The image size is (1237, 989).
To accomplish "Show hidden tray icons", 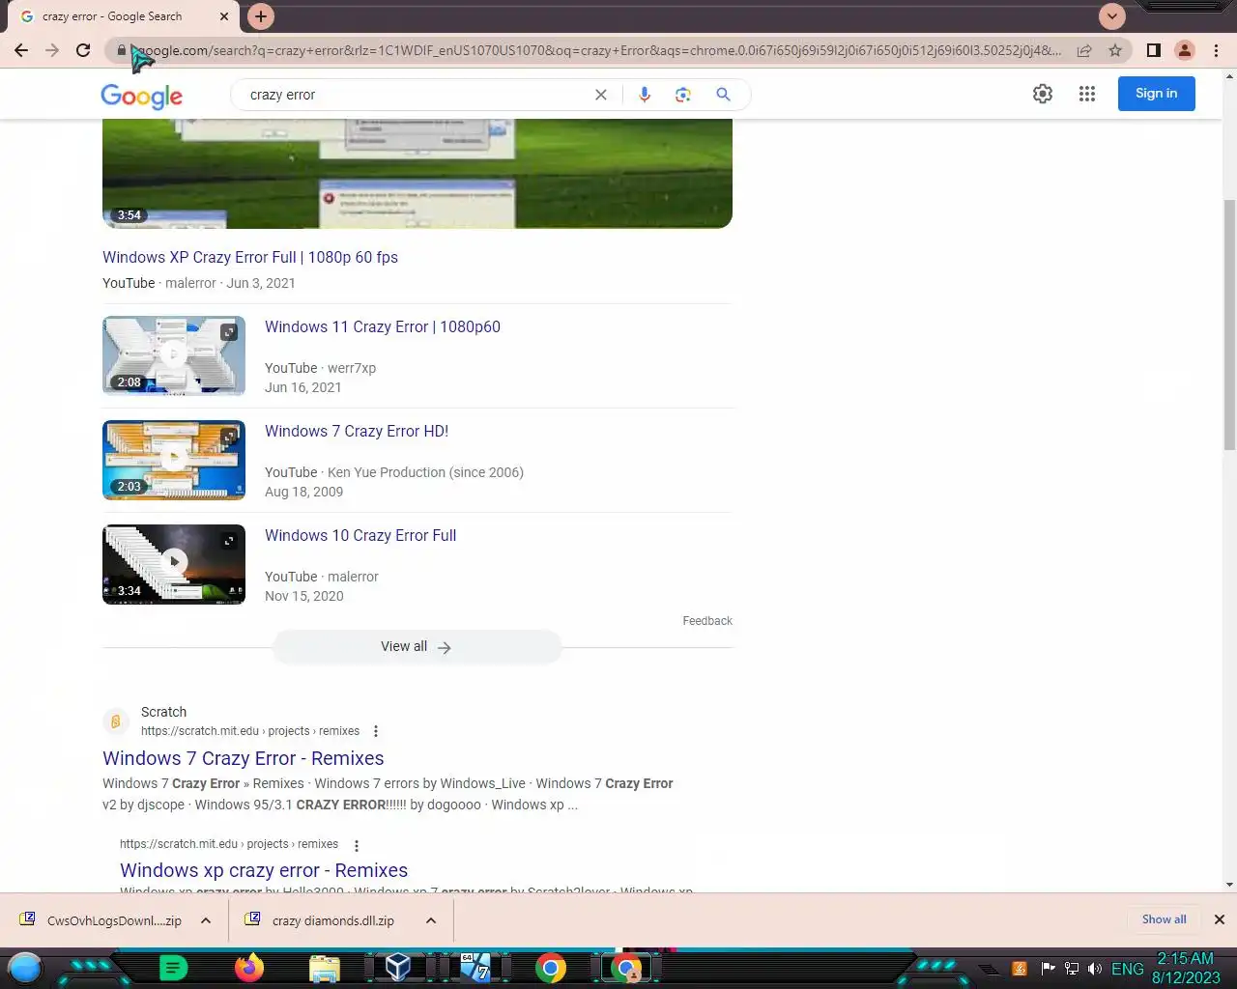I will (x=989, y=970).
